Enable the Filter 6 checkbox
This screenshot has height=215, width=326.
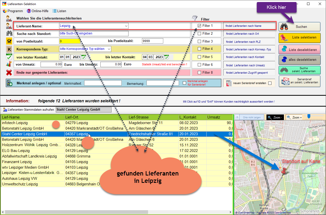200,65
